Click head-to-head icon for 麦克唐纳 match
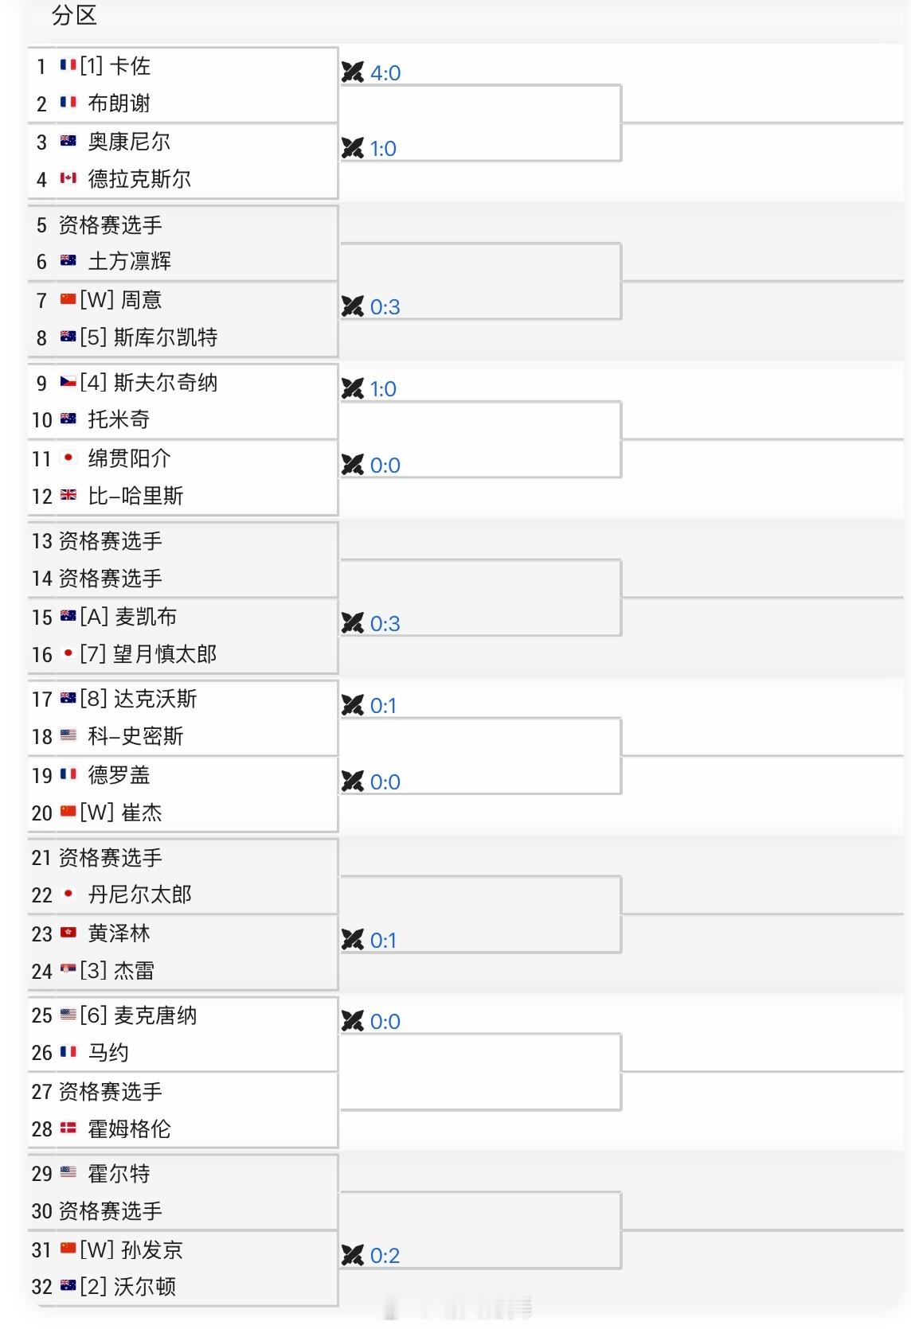Screen dimensions: 911x1329 pyautogui.click(x=352, y=1021)
